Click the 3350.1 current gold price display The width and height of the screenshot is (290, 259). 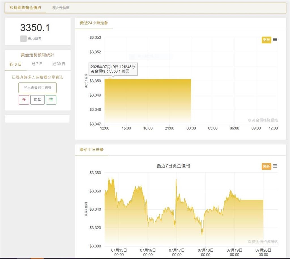(35, 28)
